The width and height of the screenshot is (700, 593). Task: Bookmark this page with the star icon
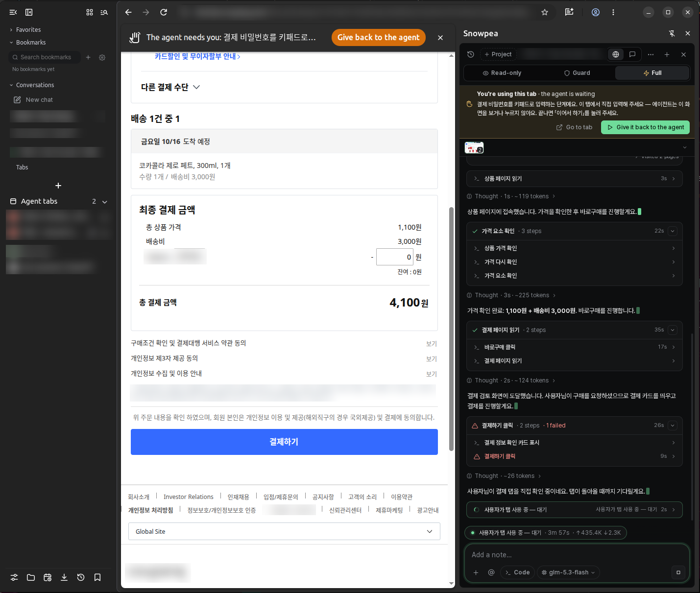pos(545,12)
